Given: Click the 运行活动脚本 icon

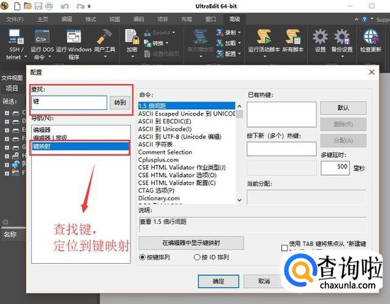Looking at the screenshot, I should 264,37.
